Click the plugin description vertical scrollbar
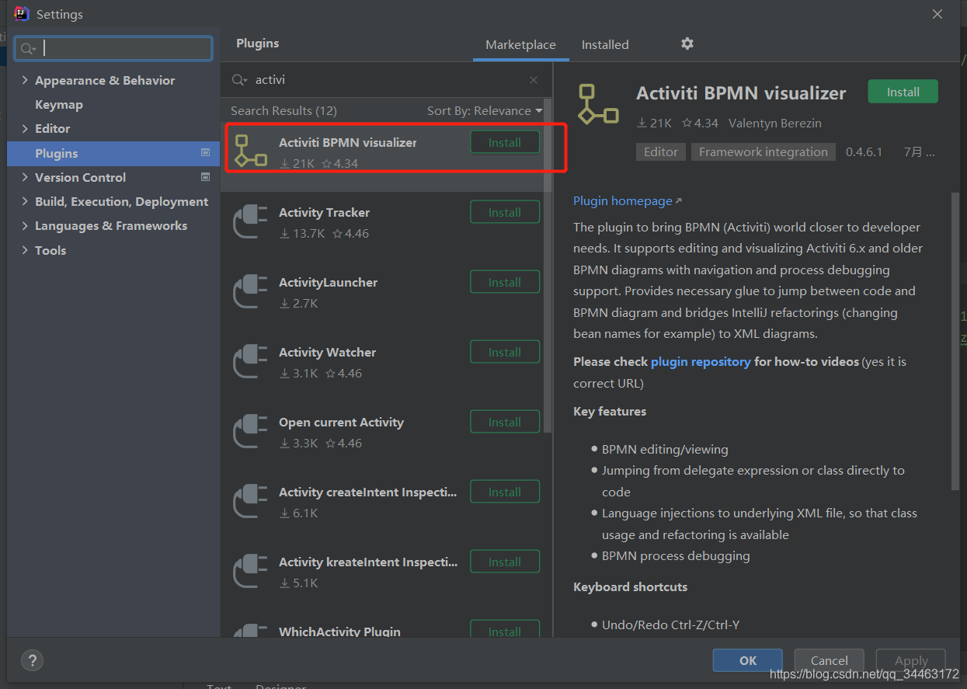Viewport: 967px width, 689px height. coord(955,341)
